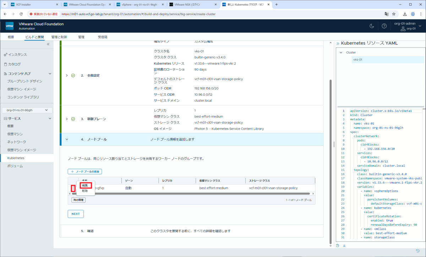426x257 pixels.
Task: Collapse the サービス sidebar group
Action: [x=50, y=118]
